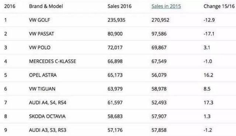The image size is (236, 136).
Task: Select the Change 15/16 column header
Action: click(219, 6)
